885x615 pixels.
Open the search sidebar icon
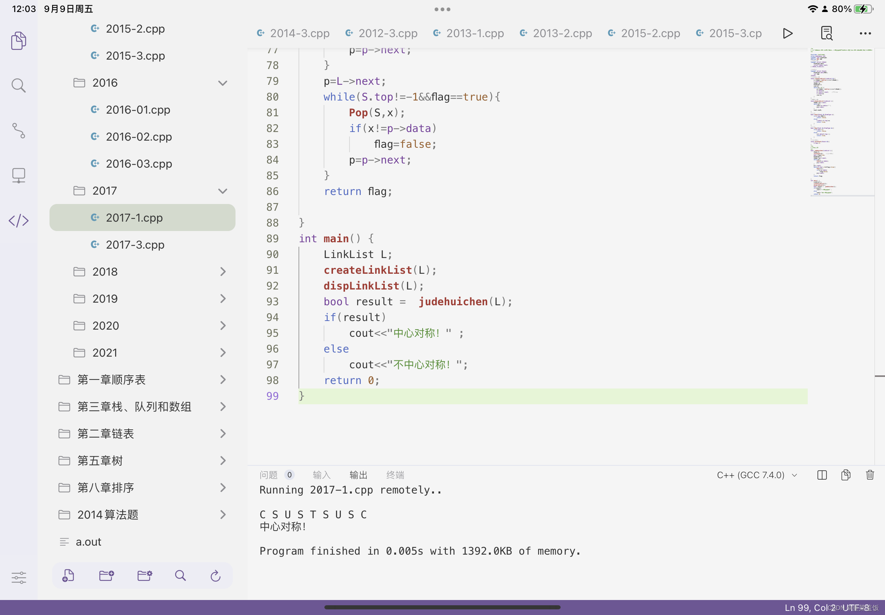tap(18, 85)
